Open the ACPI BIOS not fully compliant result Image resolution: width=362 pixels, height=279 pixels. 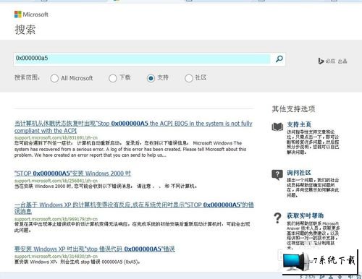pos(133,127)
